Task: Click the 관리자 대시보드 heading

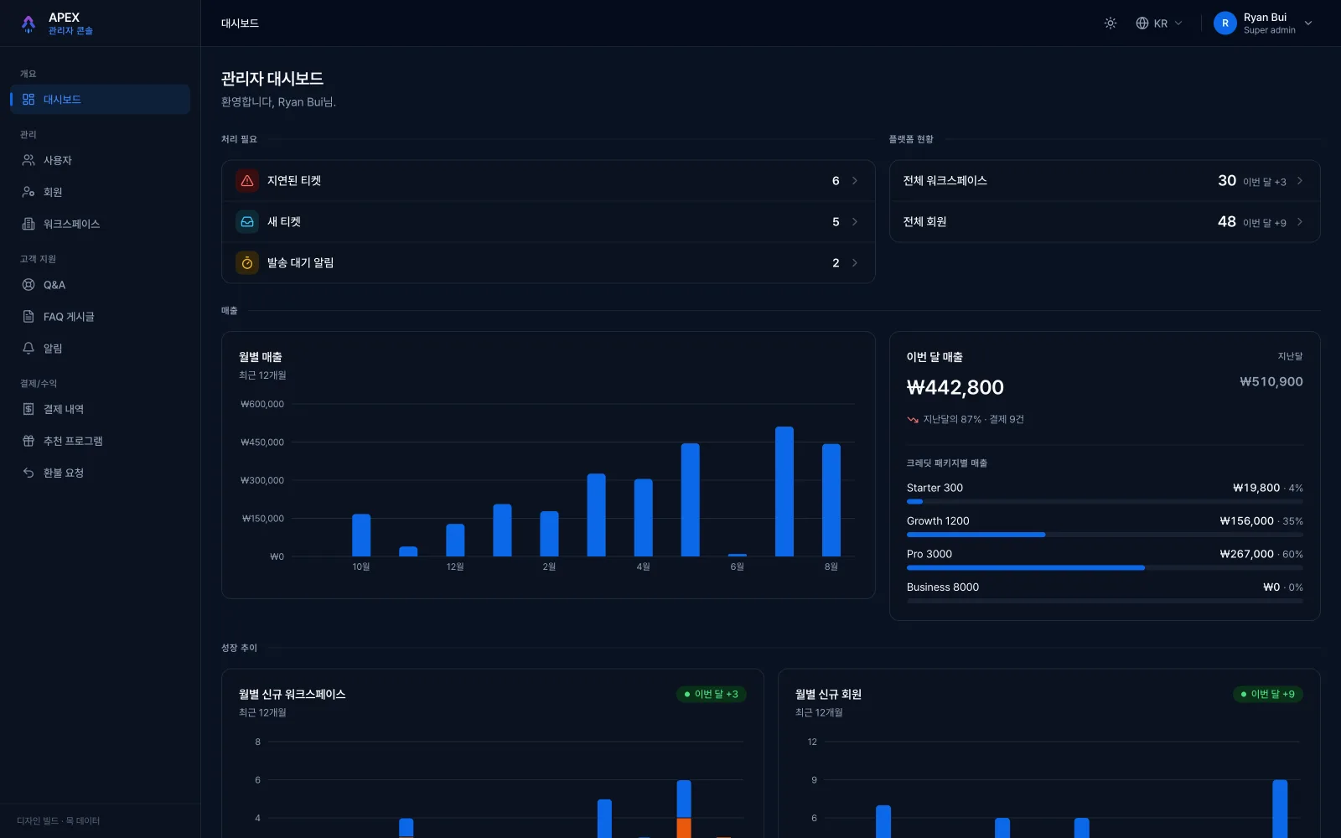Action: tap(272, 79)
